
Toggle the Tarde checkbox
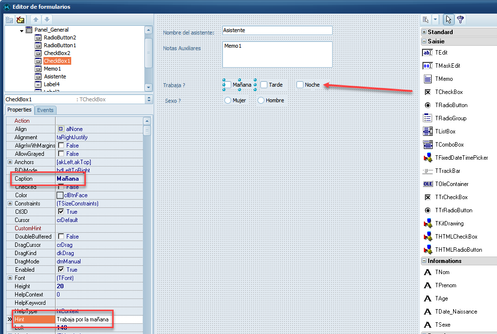pos(264,85)
